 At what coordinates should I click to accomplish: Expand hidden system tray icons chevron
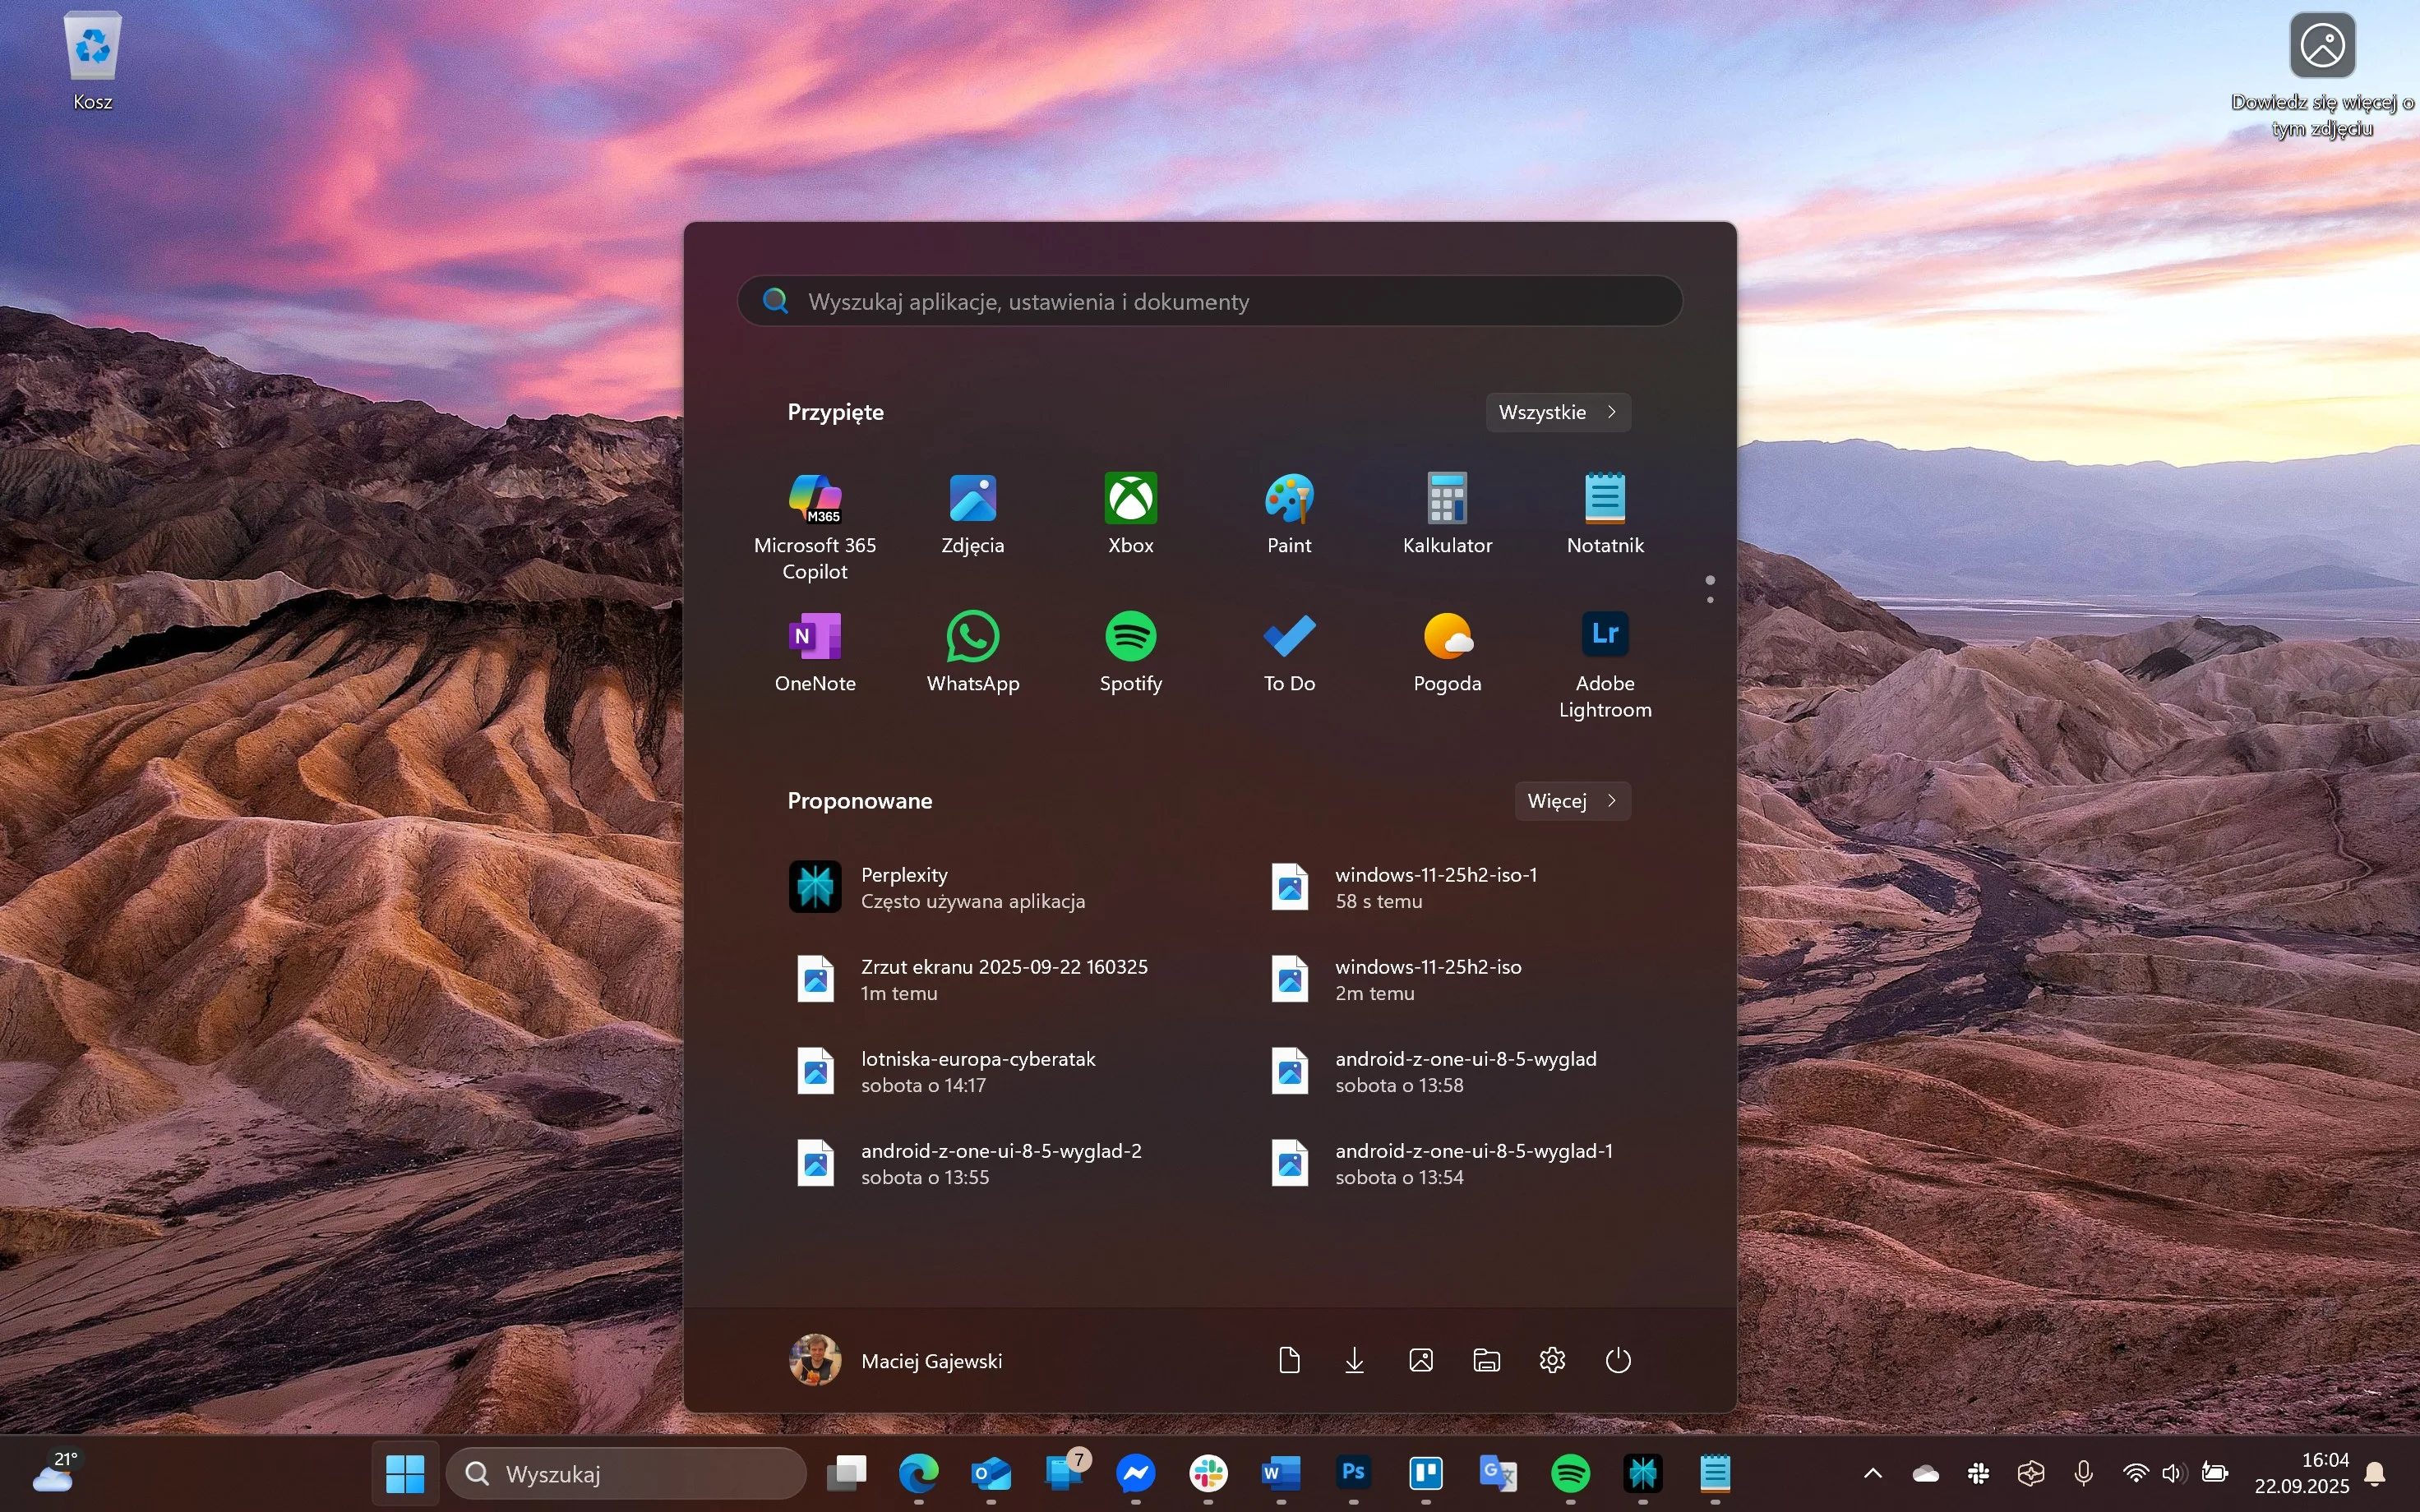[1873, 1473]
